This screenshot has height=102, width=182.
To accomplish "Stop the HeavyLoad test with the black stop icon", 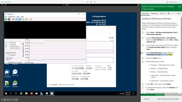I will 9,19.
